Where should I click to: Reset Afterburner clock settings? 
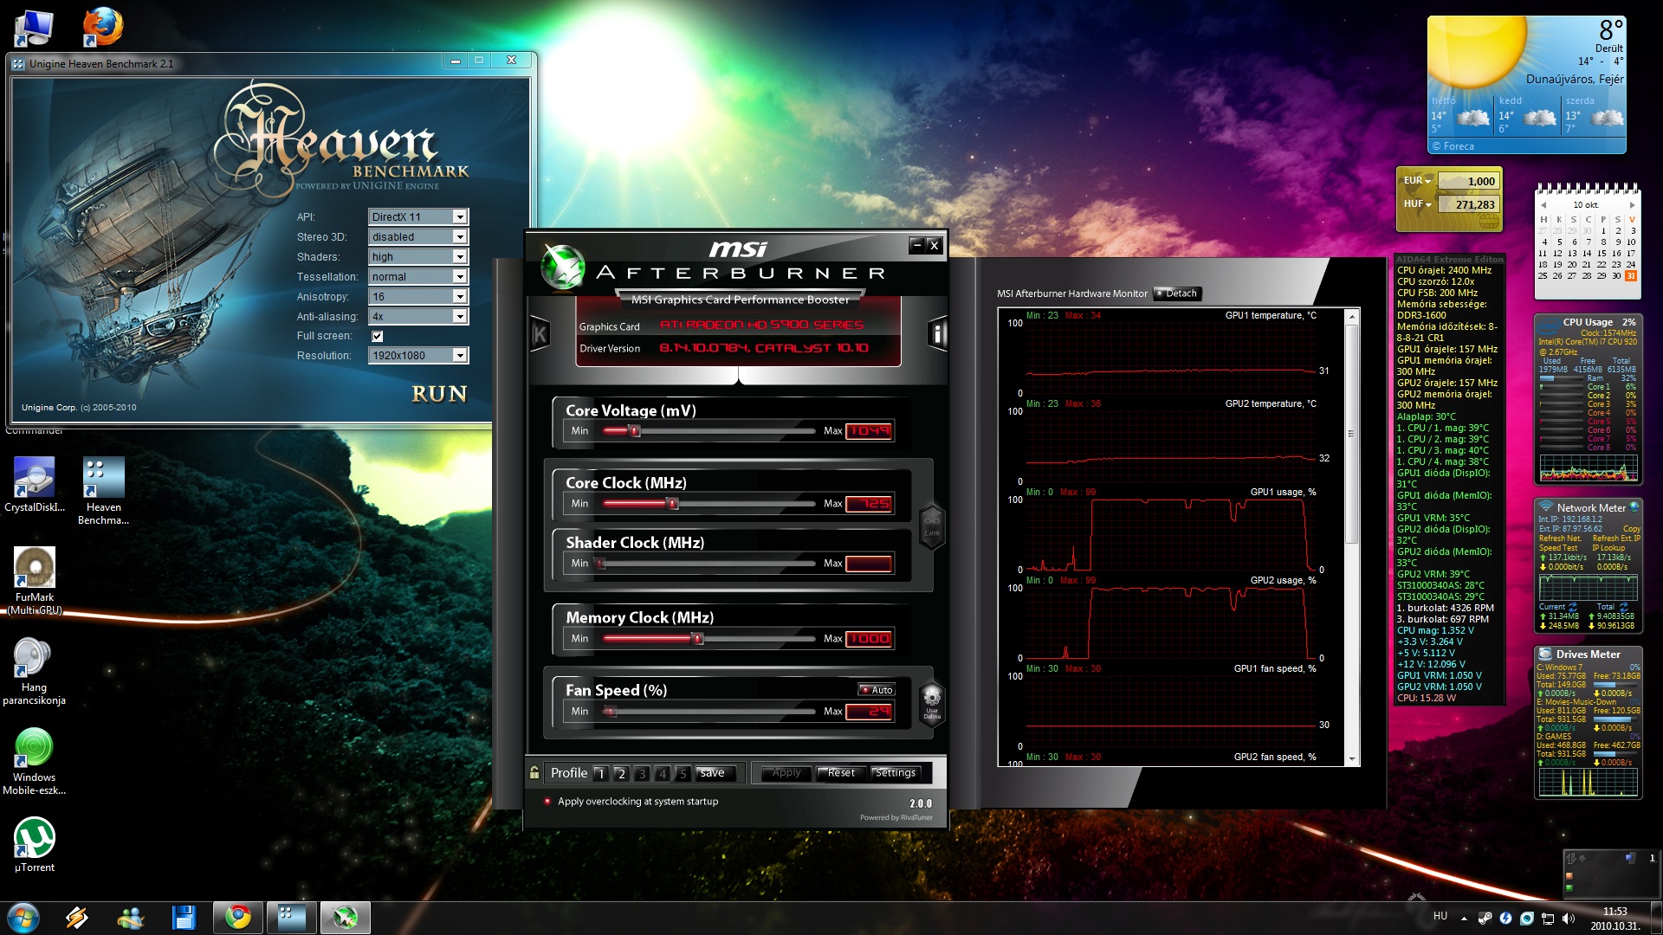coord(841,773)
